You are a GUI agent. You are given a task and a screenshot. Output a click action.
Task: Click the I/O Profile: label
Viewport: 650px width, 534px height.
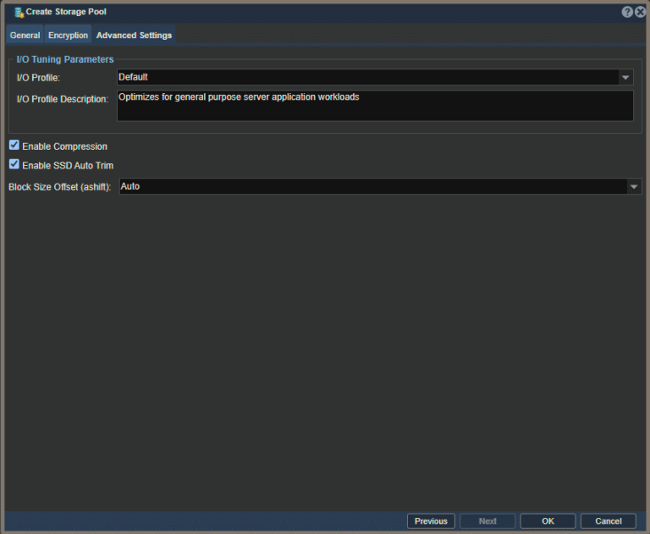38,78
